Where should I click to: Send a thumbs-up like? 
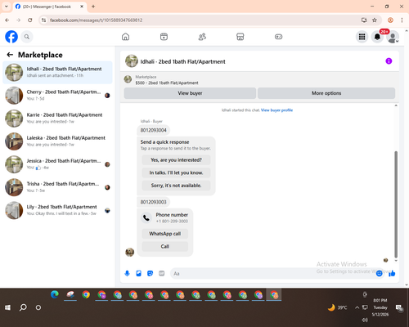[x=392, y=273]
